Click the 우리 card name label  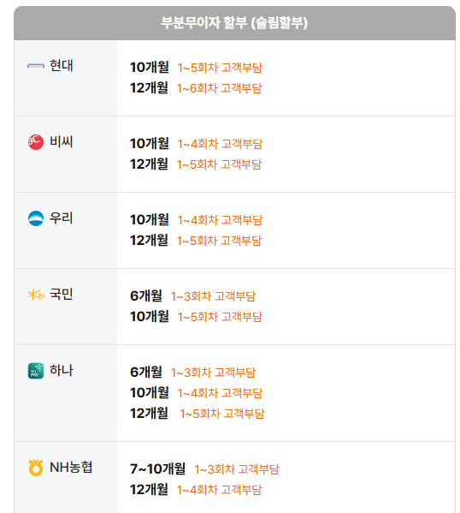(x=61, y=218)
